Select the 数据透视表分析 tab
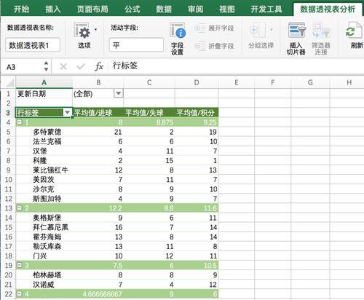The width and height of the screenshot is (364, 300). click(x=328, y=9)
